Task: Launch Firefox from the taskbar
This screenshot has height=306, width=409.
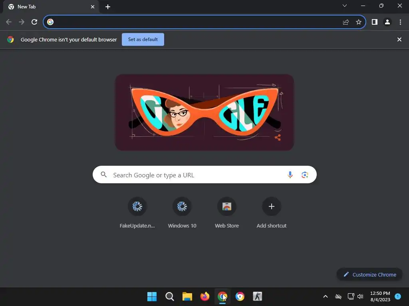Action: point(205,296)
